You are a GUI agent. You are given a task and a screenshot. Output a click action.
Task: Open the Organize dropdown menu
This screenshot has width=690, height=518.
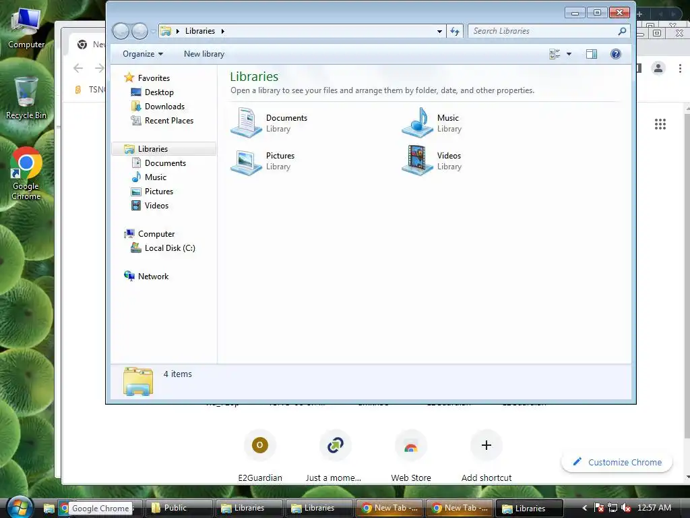[x=143, y=54]
